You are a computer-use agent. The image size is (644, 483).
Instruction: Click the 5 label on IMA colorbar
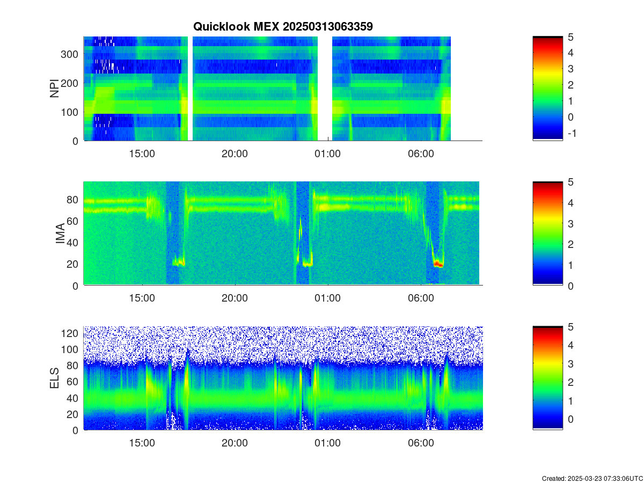pyautogui.click(x=570, y=182)
